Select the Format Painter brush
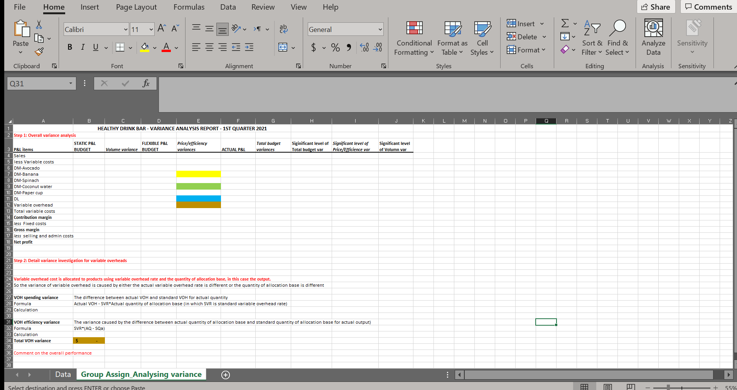 (39, 51)
